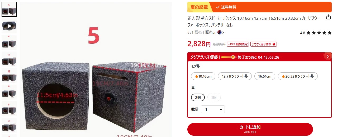This screenshot has height=137, width=337.
Task: Choose the 2個 quantity pack option
Action: (198, 98)
